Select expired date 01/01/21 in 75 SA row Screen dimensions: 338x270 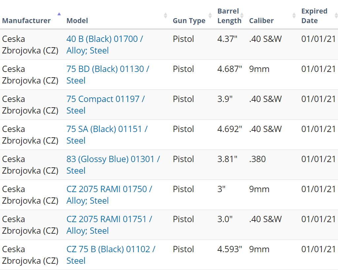click(319, 129)
